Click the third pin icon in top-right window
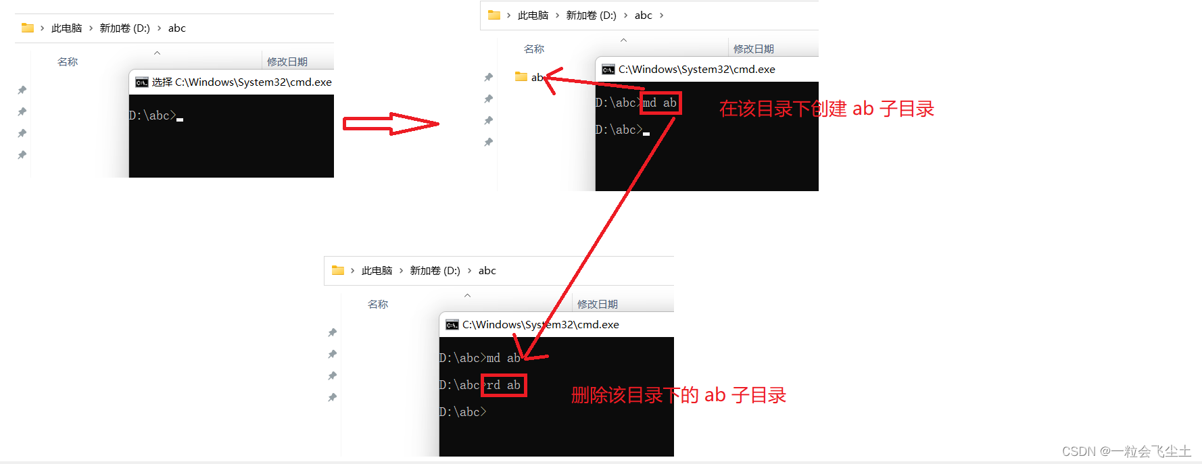This screenshot has height=464, width=1202. tap(489, 120)
